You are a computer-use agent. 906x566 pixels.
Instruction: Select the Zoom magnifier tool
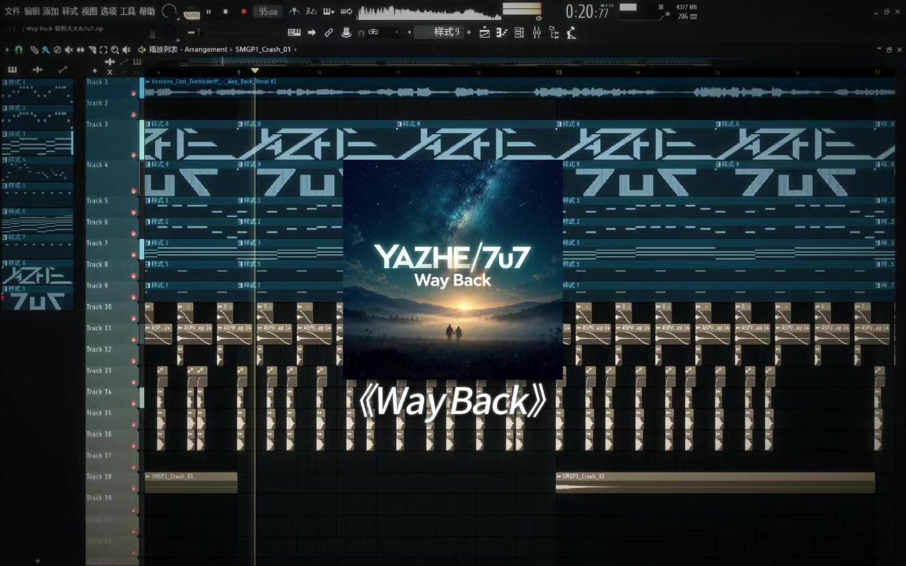pos(115,50)
